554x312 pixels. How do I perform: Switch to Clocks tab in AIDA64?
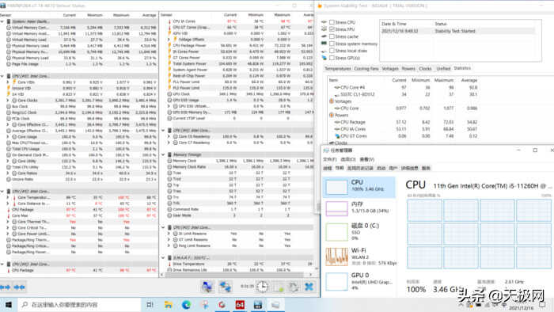coord(425,69)
